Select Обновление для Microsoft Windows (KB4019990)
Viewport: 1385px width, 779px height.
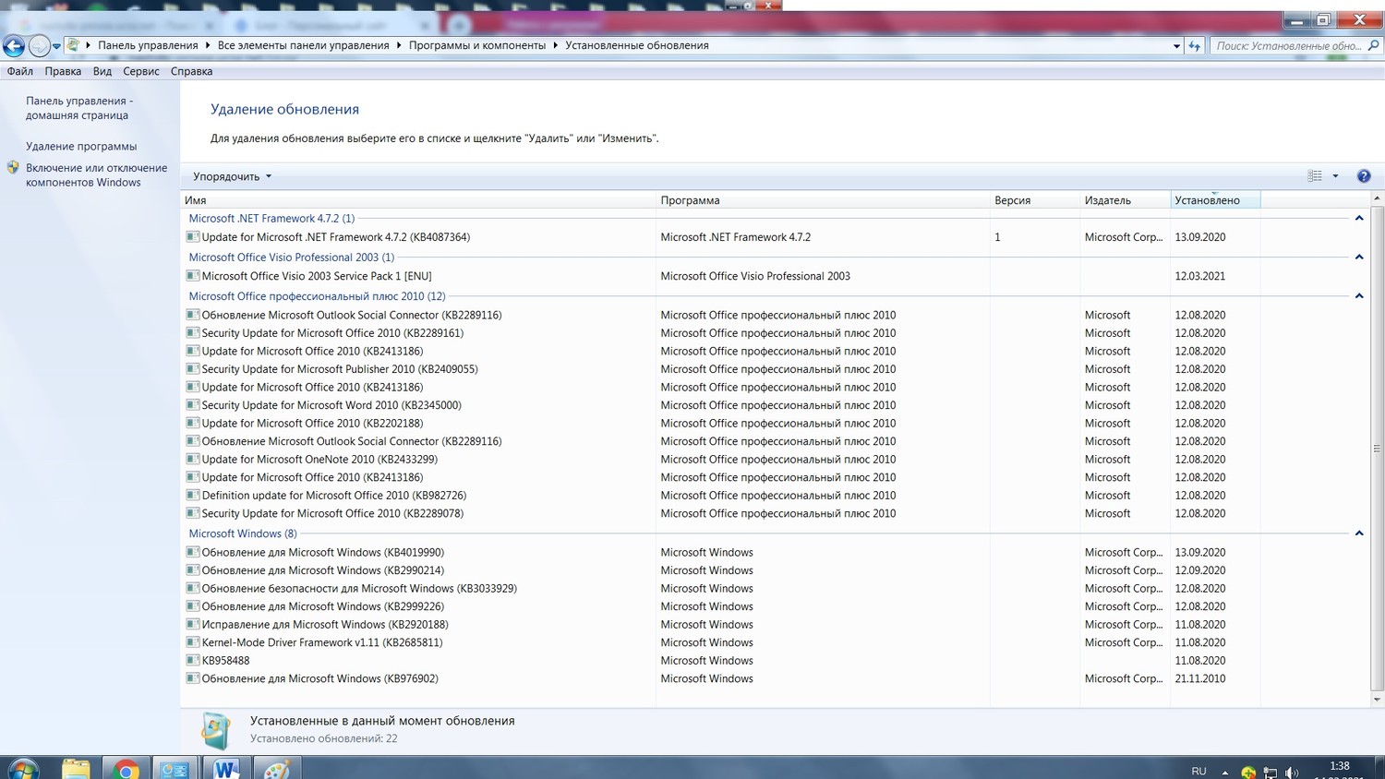[323, 553]
